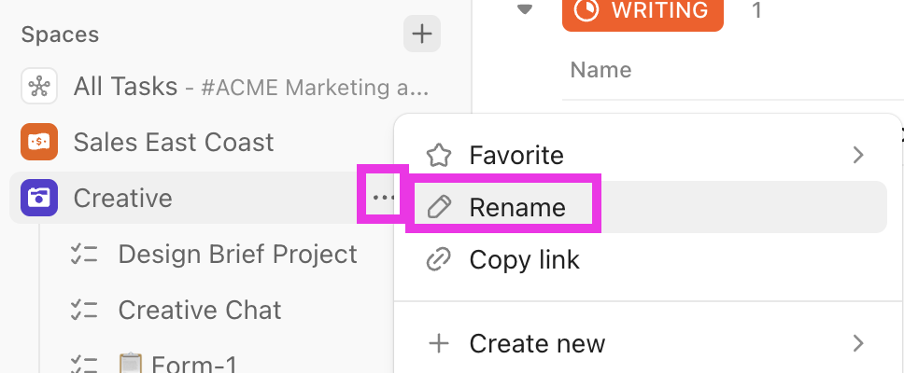Expand the Create new submenu arrow

[x=858, y=343]
